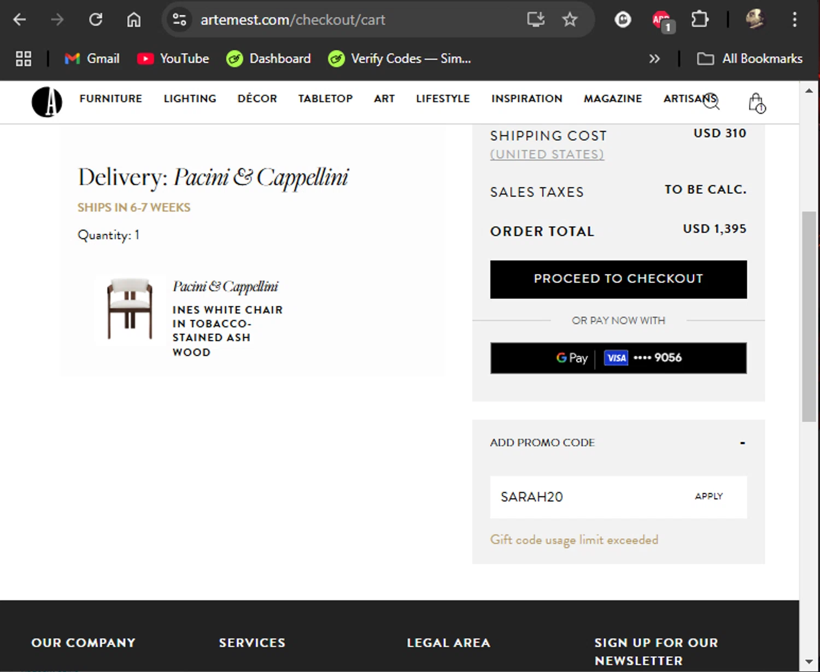
Task: Click the page scroll down arrow
Action: (809, 662)
